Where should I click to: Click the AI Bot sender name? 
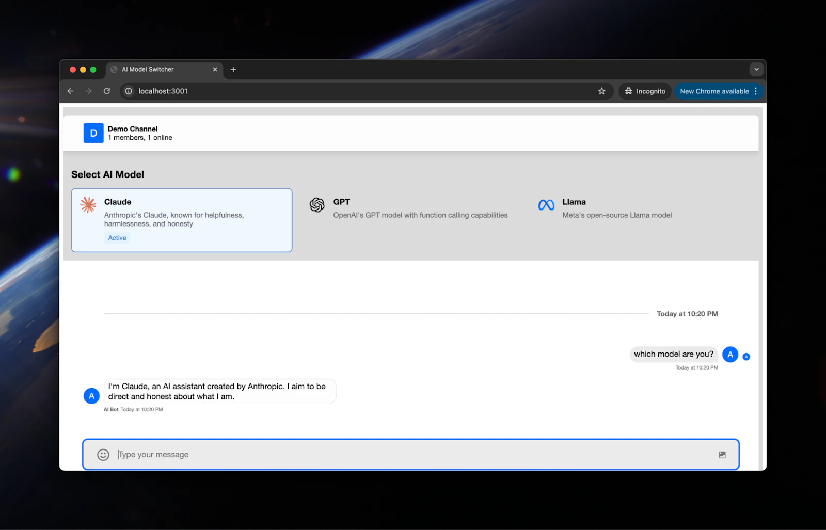[x=111, y=409]
